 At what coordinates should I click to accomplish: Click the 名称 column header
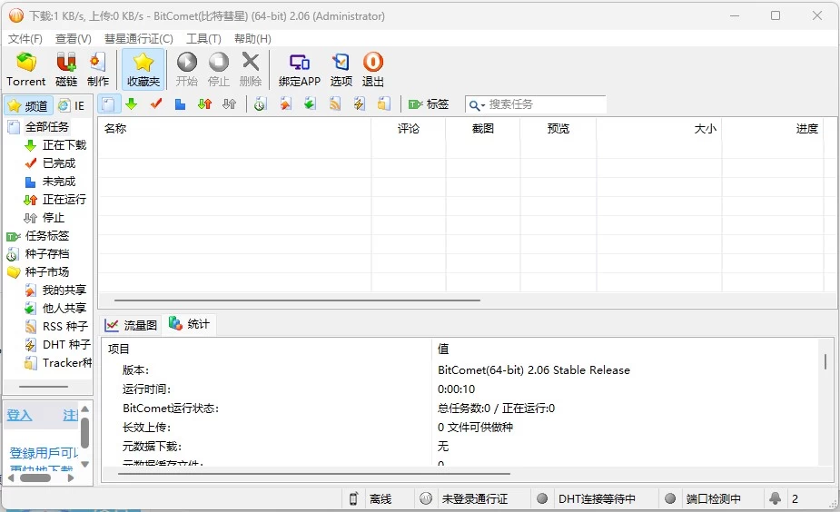coord(115,129)
